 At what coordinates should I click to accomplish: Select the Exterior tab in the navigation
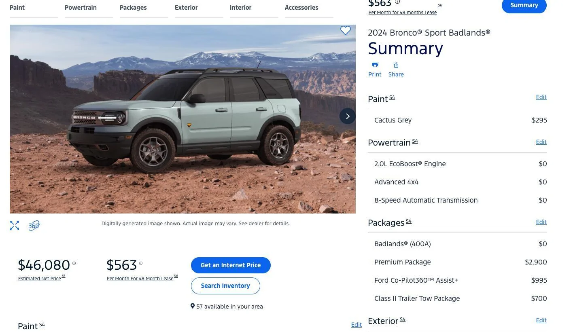coord(186,7)
